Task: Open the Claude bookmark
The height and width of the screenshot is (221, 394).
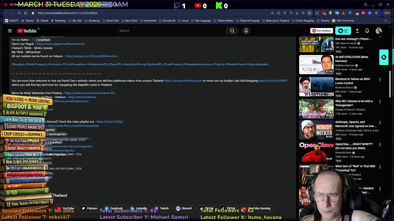Action: pyautogui.click(x=42, y=21)
